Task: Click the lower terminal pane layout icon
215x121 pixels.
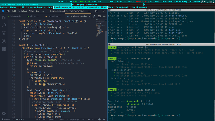Action: click(109, 44)
